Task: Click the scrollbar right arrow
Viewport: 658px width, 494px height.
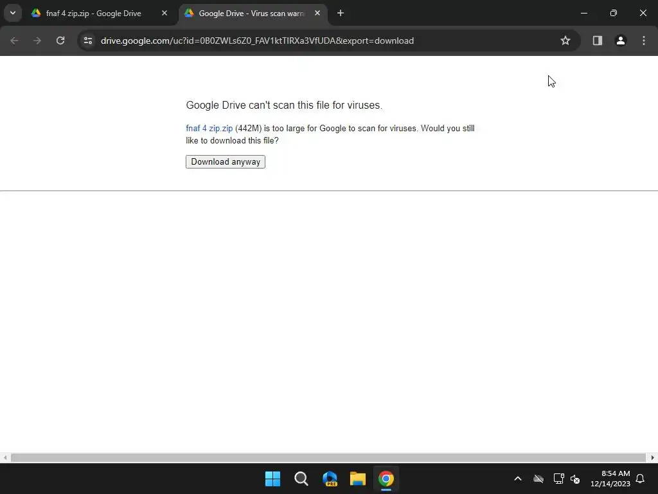Action: [653, 457]
